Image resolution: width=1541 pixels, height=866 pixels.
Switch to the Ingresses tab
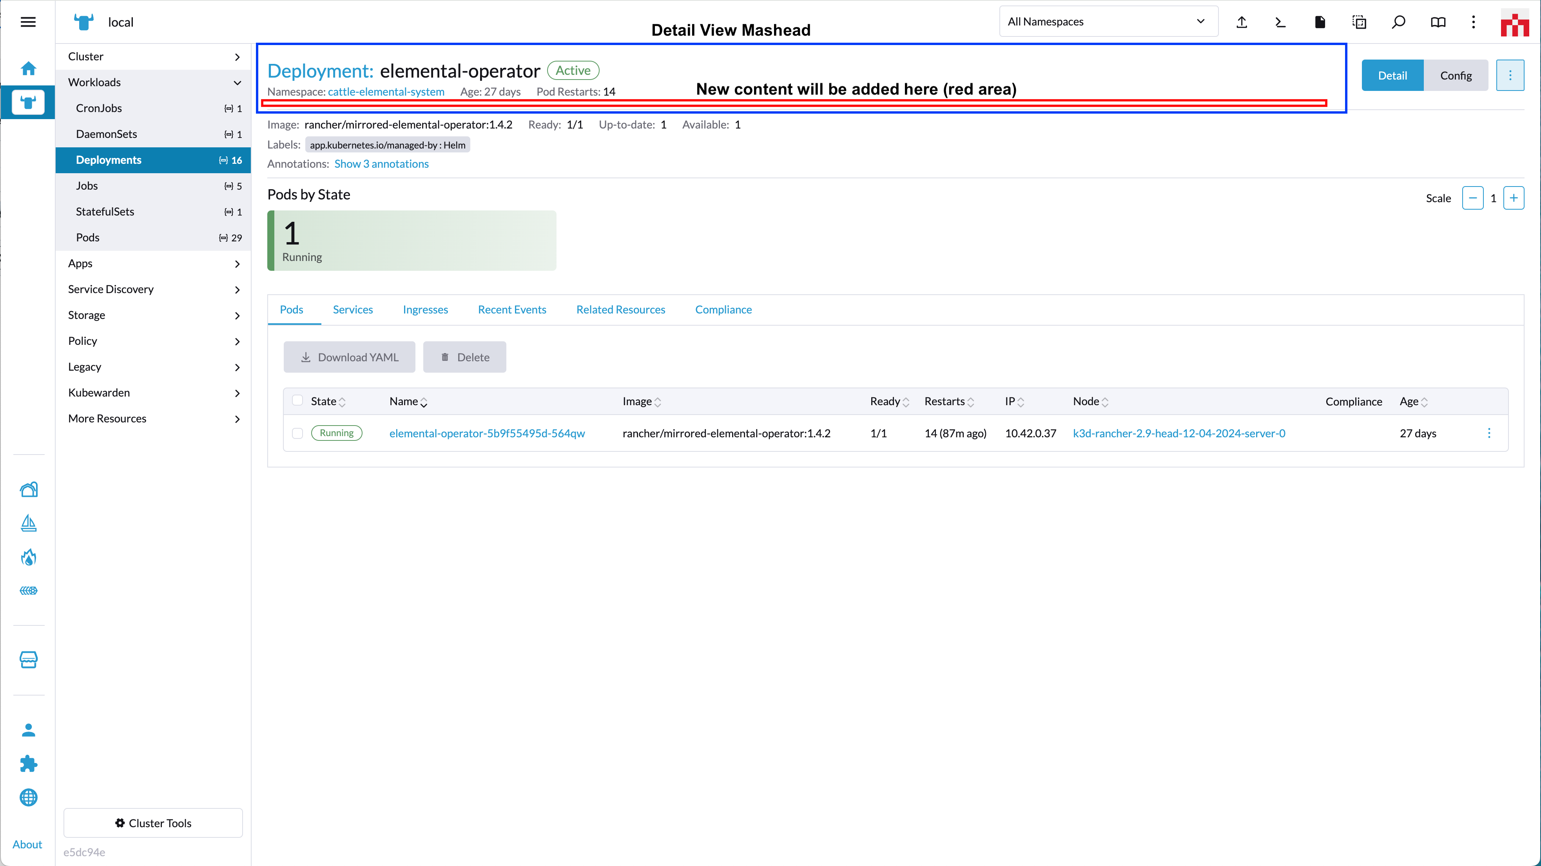pos(425,309)
